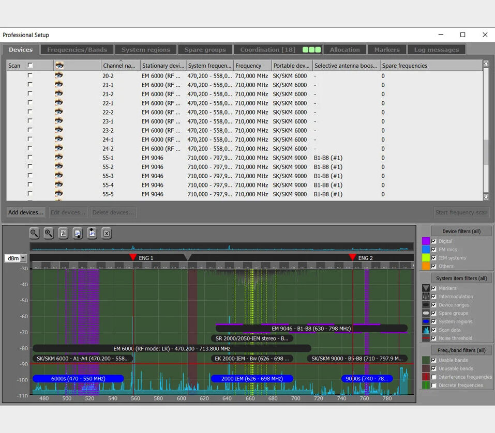This screenshot has height=433, width=495.
Task: Uncheck the Intermodulation filter checkbox
Action: (x=434, y=297)
